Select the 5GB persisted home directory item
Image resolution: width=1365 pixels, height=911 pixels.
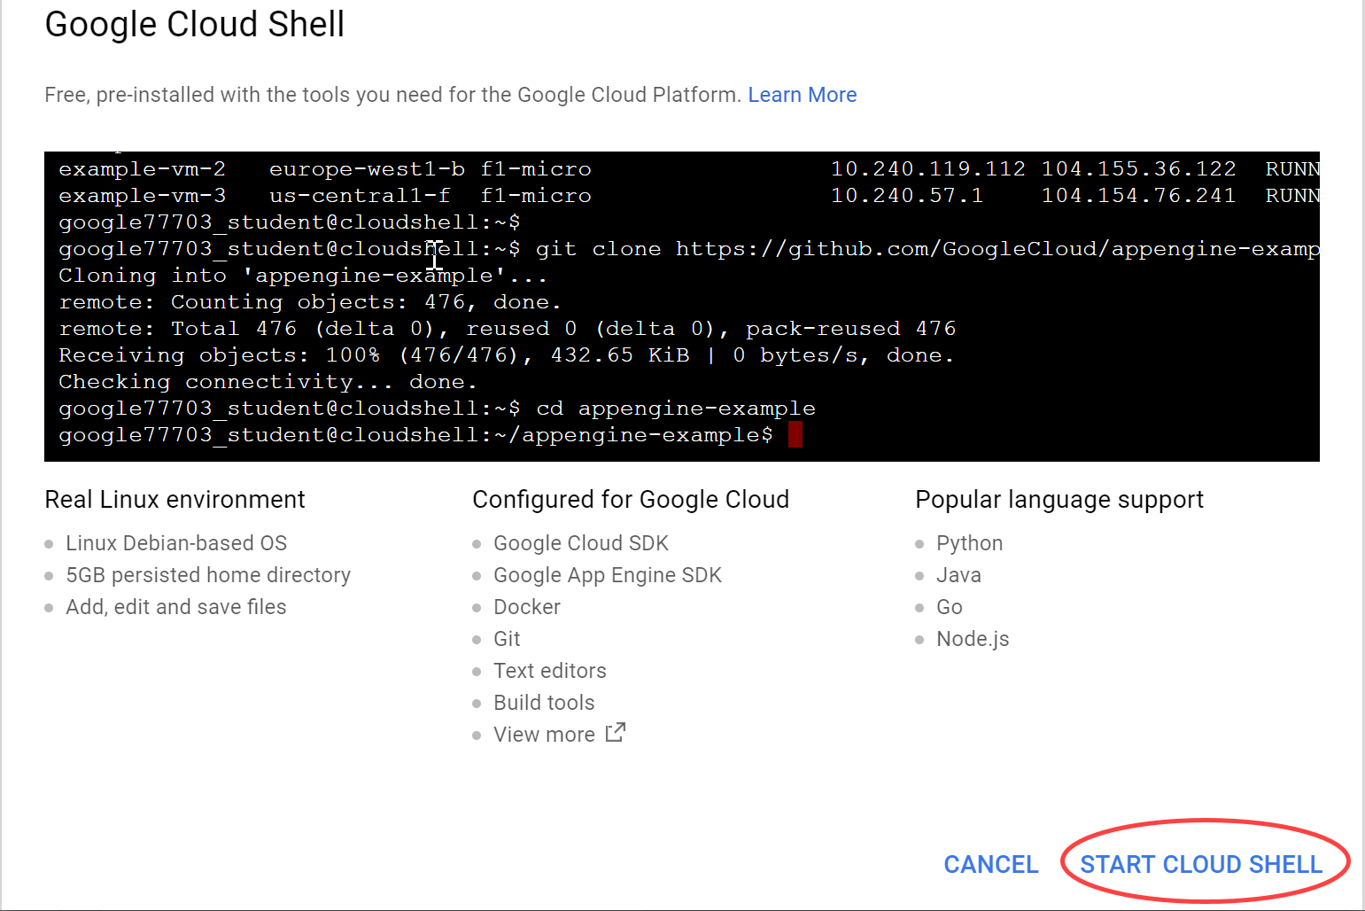[208, 575]
